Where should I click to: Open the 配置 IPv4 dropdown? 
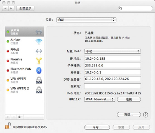coord(112,51)
